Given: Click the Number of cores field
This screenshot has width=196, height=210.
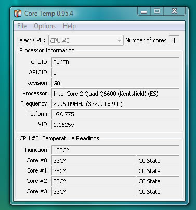Looking at the screenshot, I should pos(174,41).
